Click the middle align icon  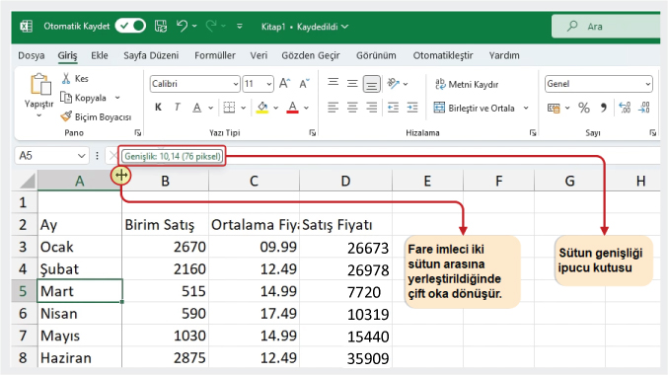(352, 83)
